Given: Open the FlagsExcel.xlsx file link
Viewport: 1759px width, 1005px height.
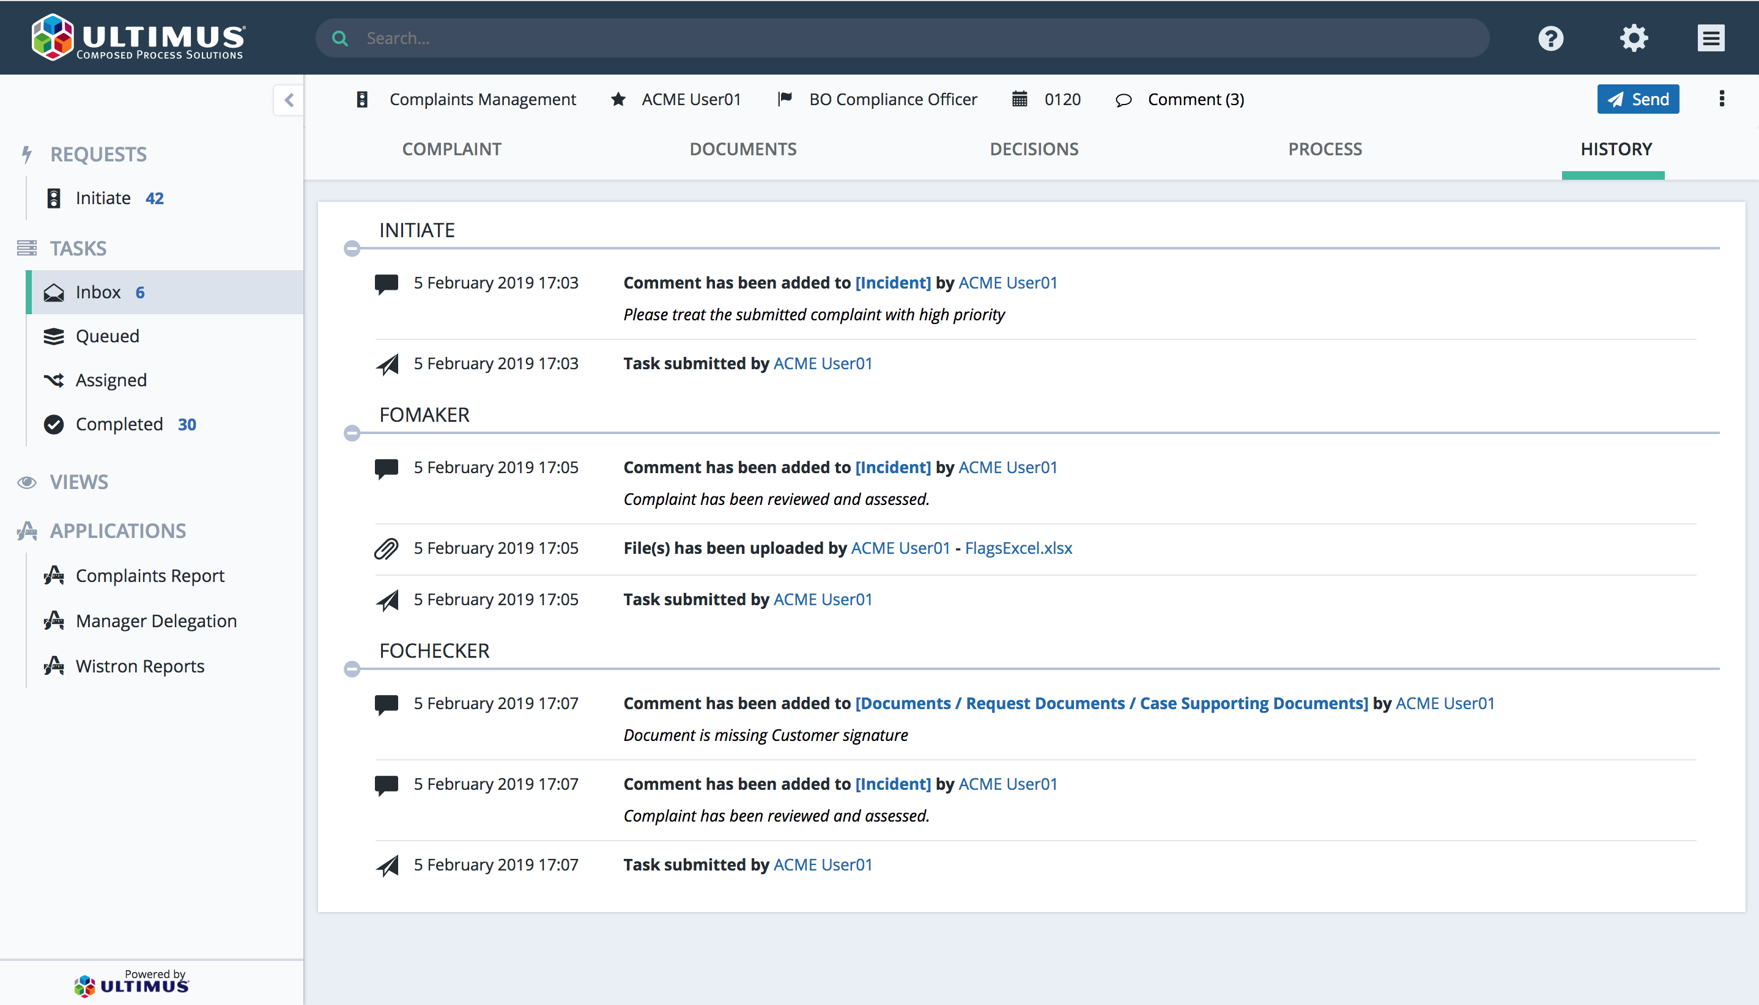Looking at the screenshot, I should point(1018,548).
